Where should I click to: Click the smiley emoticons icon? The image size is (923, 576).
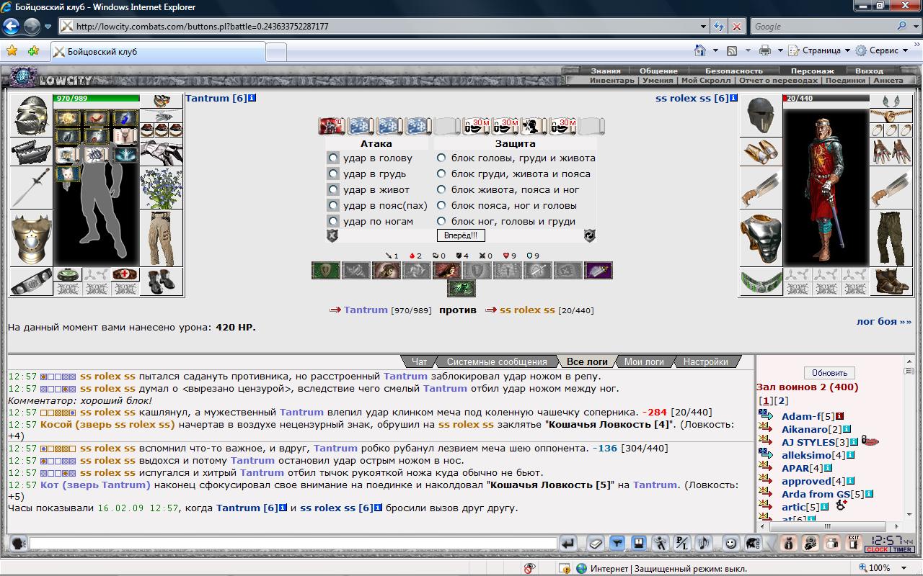tap(730, 543)
